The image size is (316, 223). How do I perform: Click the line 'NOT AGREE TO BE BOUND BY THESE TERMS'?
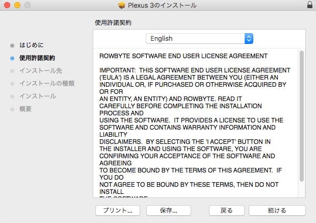189,184
